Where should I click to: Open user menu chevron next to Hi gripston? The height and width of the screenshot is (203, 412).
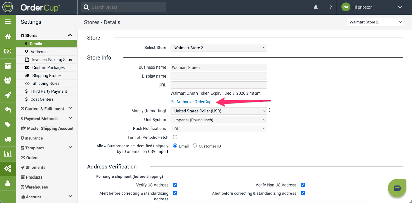pos(400,7)
